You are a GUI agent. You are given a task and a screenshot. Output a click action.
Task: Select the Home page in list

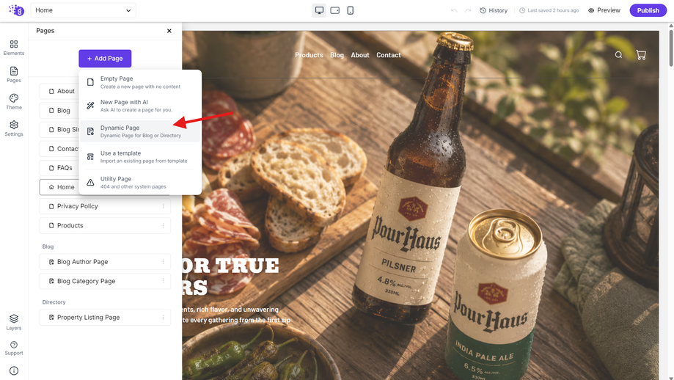click(x=59, y=187)
